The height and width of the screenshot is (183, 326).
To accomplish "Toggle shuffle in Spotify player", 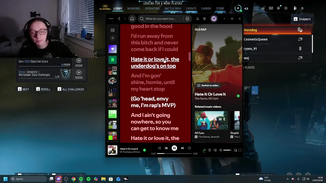I will [159, 148].
